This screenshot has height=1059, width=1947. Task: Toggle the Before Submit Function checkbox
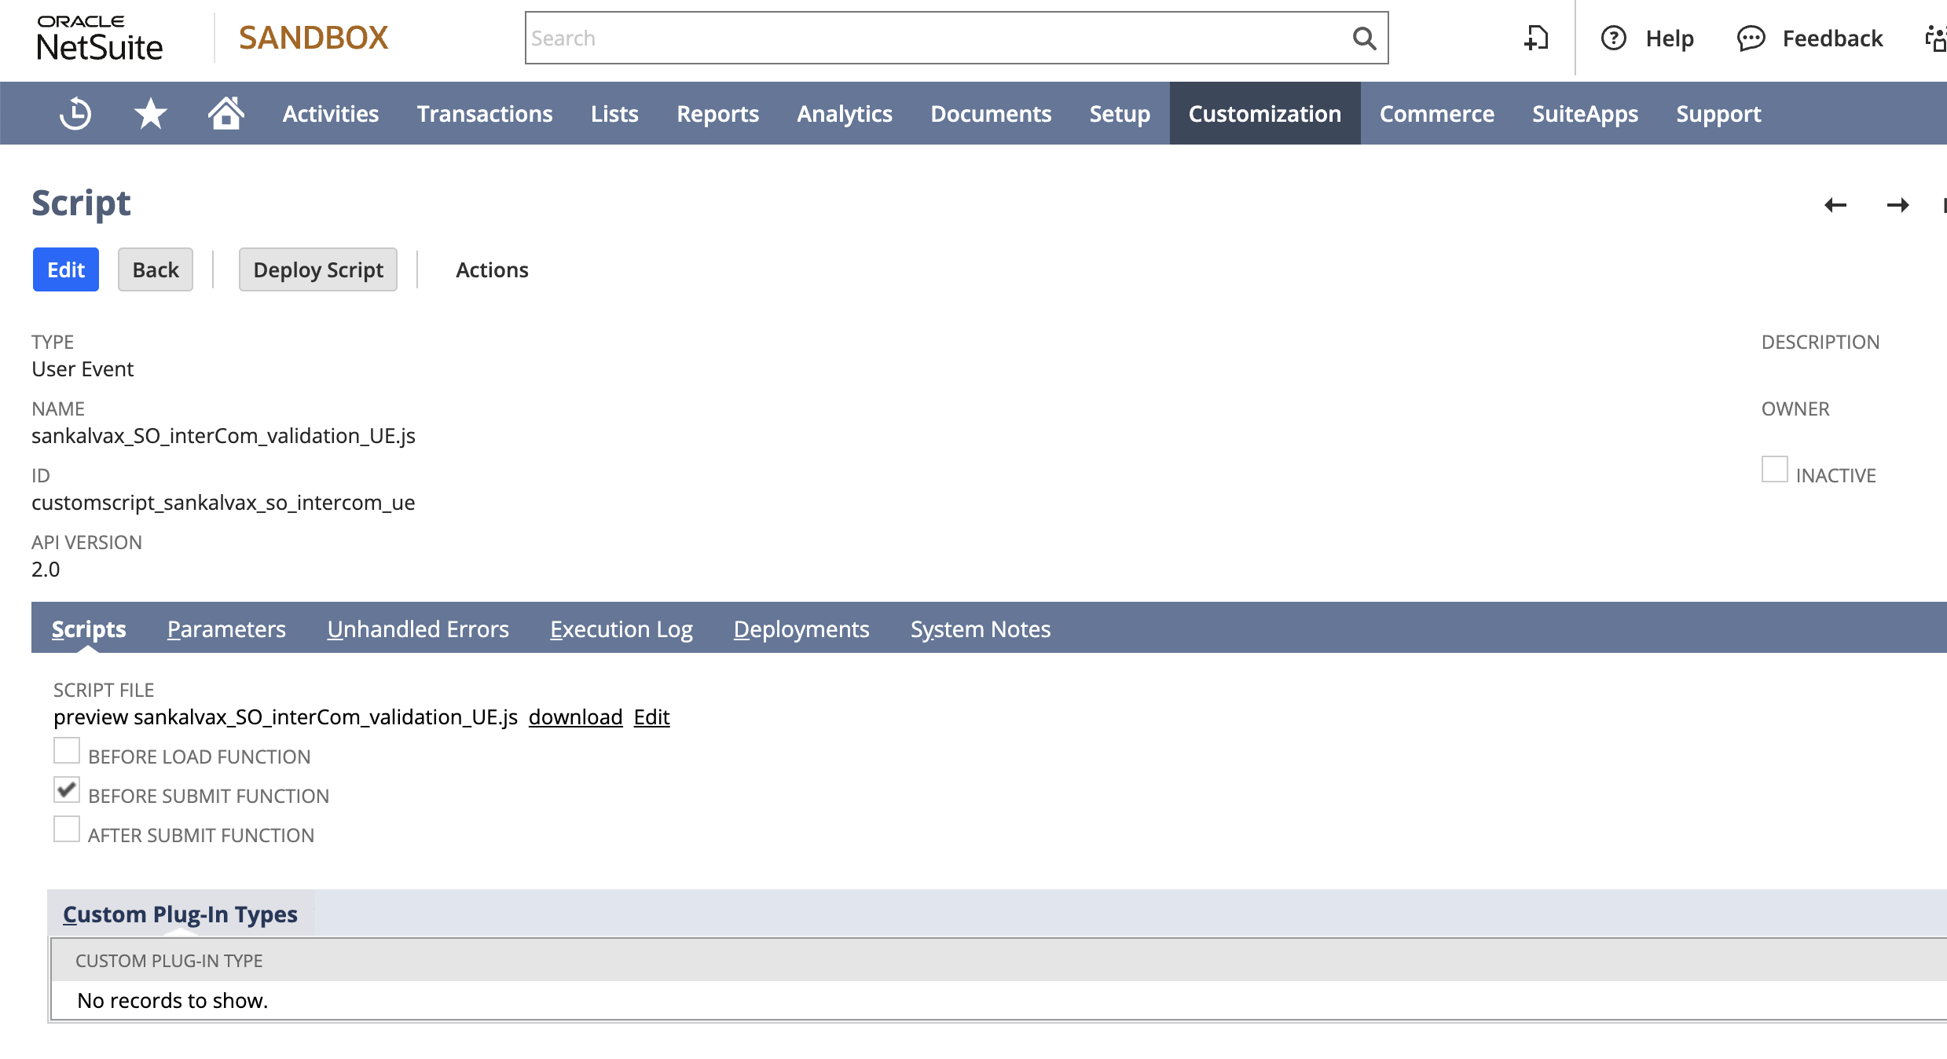(67, 790)
